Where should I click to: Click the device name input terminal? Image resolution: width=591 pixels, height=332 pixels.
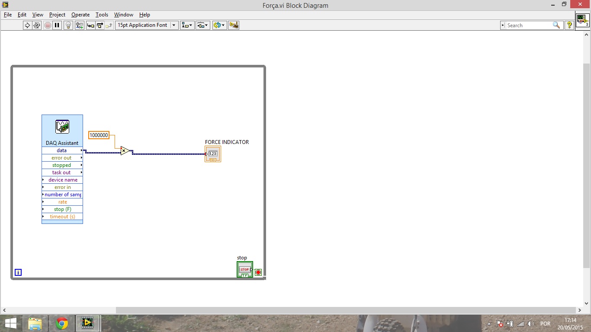(x=62, y=180)
